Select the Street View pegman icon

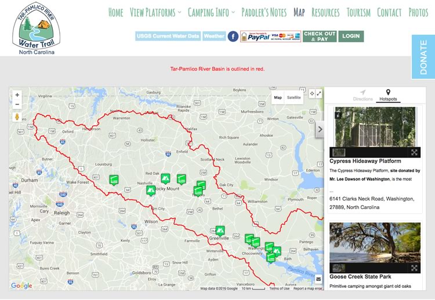pyautogui.click(x=17, y=116)
